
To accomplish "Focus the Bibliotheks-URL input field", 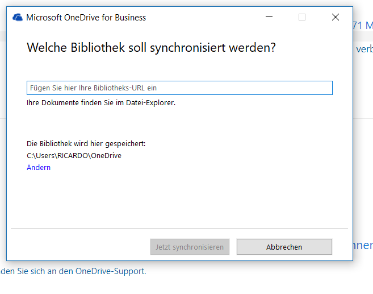I will (x=179, y=88).
